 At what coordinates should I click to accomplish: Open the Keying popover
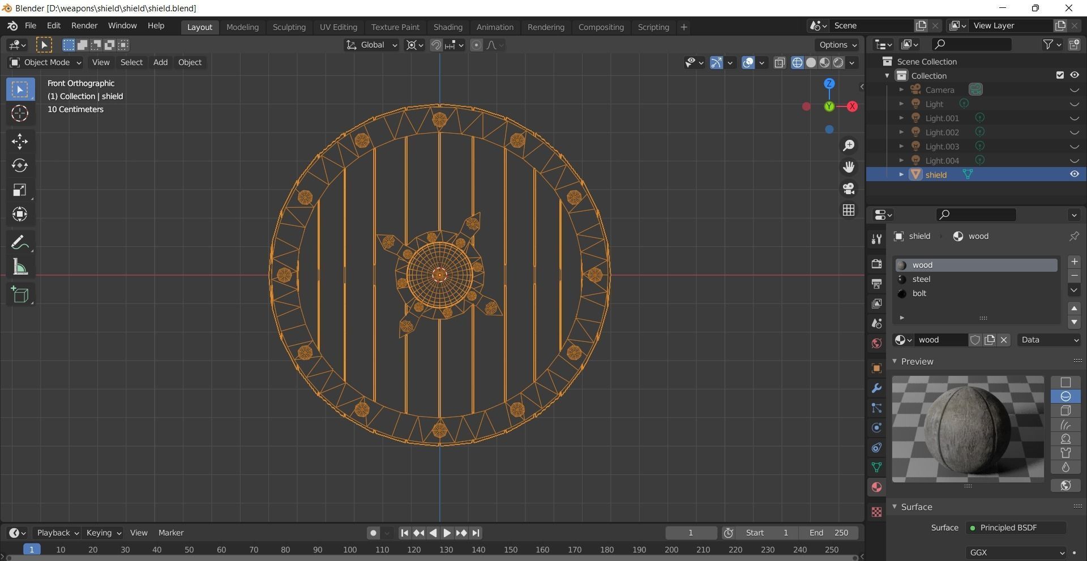pyautogui.click(x=103, y=533)
